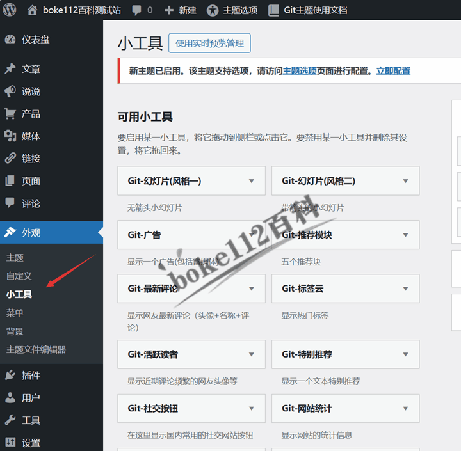Open the 主题文件编辑器 submenu item
The width and height of the screenshot is (461, 451).
36,350
